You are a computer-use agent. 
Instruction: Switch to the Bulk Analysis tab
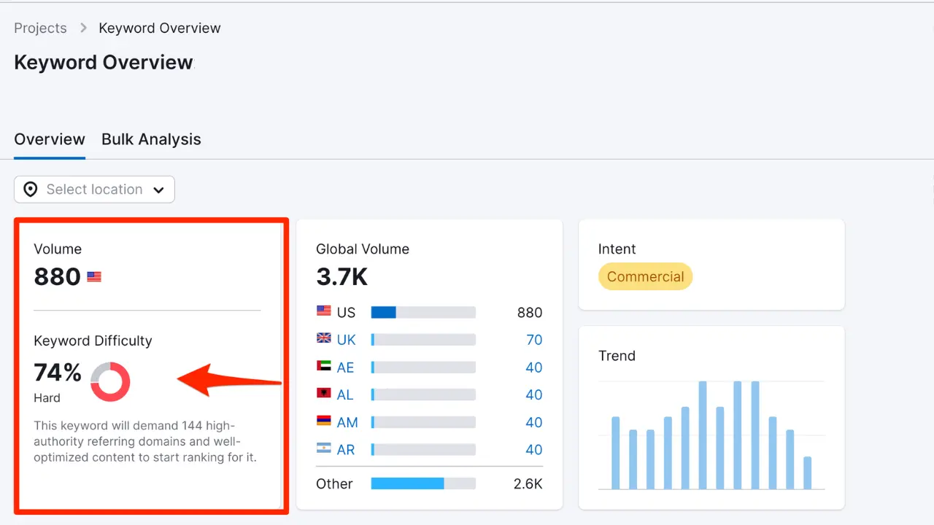point(151,139)
